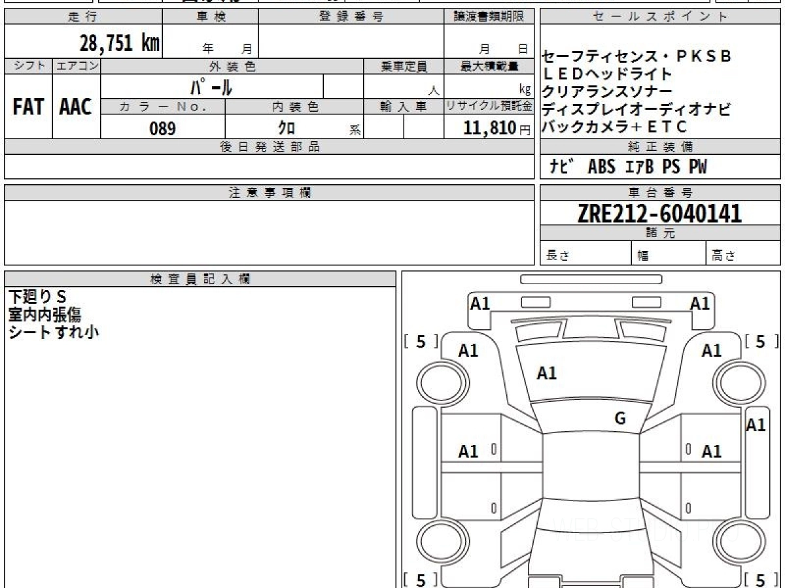Viewport: 785px width, 588px height.
Task: Select the セーフティセンス・PKSB sales point
Action: click(637, 56)
